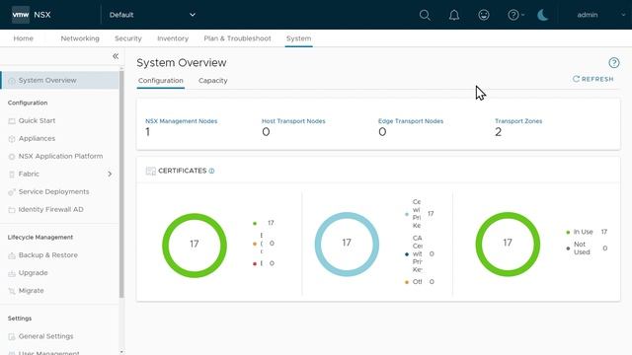The image size is (632, 355).
Task: Click the sidebar vertical scrollbar
Action: (x=121, y=184)
